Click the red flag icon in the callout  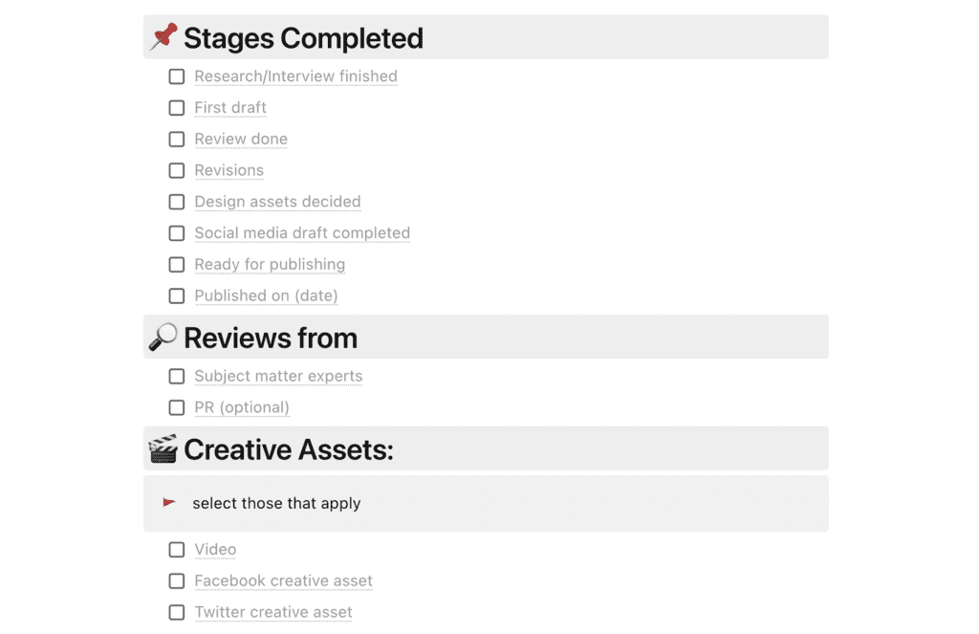click(170, 502)
